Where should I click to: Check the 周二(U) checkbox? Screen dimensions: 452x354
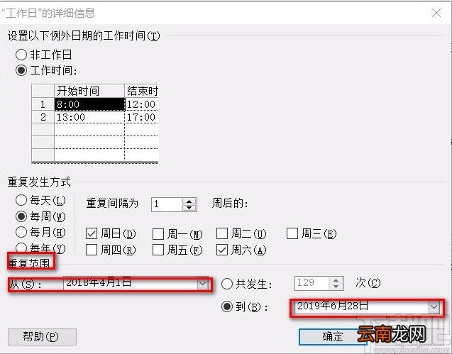point(222,233)
